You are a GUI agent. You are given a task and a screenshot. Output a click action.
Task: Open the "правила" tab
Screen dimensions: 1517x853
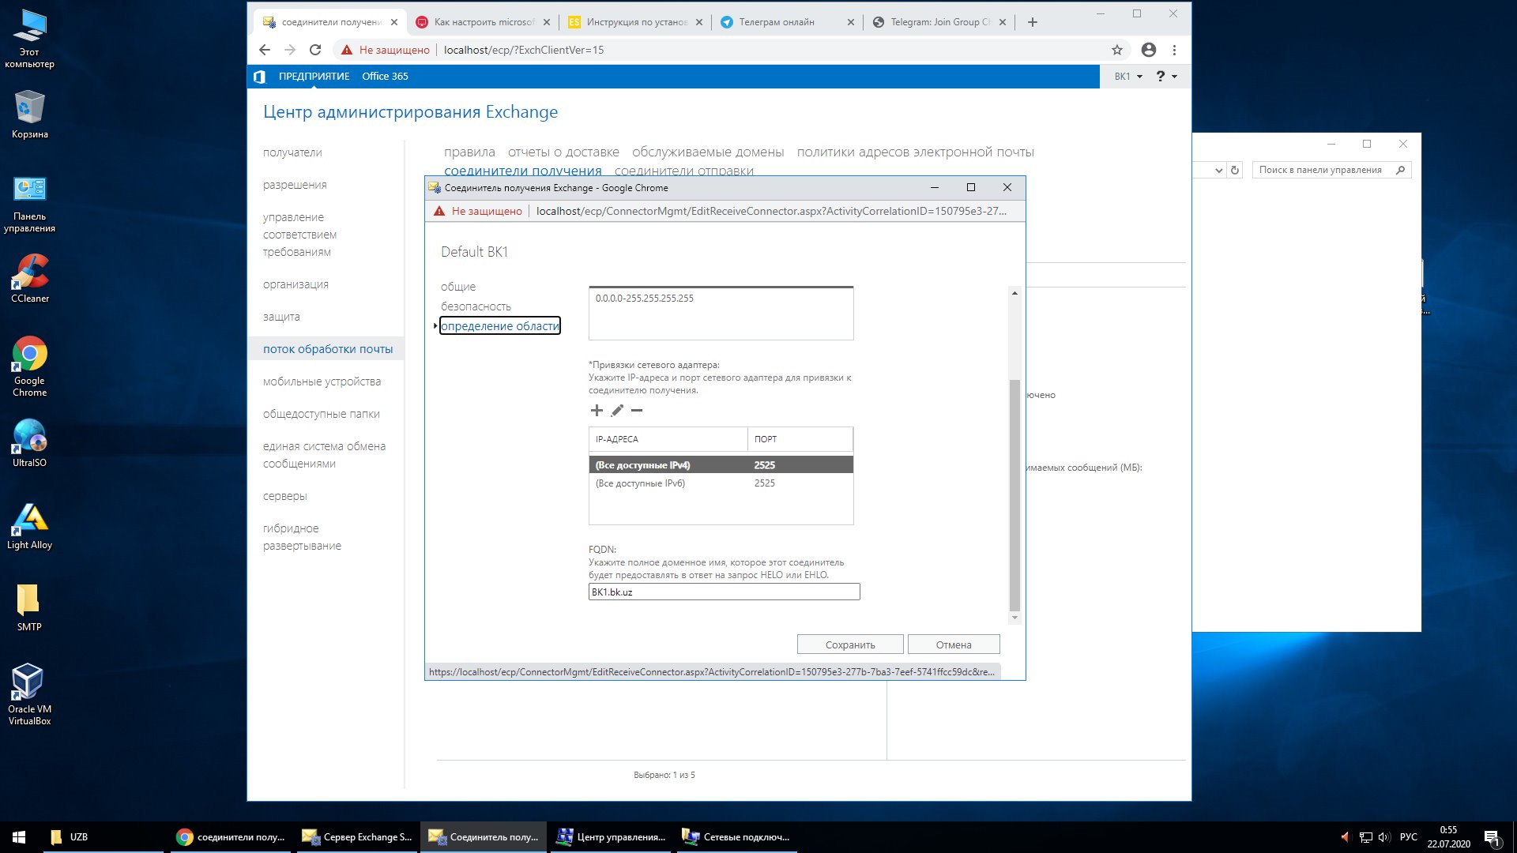(469, 152)
